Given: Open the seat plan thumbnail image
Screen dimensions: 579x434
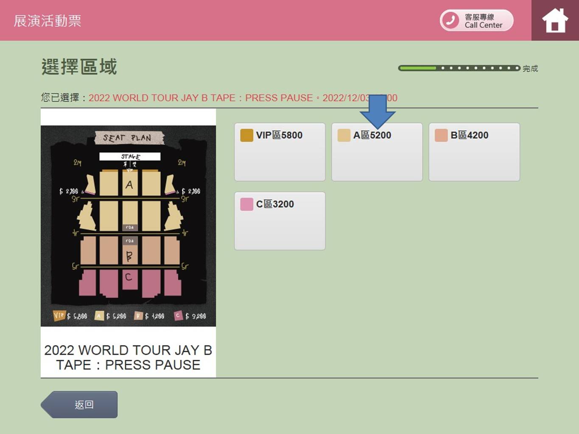Looking at the screenshot, I should tap(128, 226).
